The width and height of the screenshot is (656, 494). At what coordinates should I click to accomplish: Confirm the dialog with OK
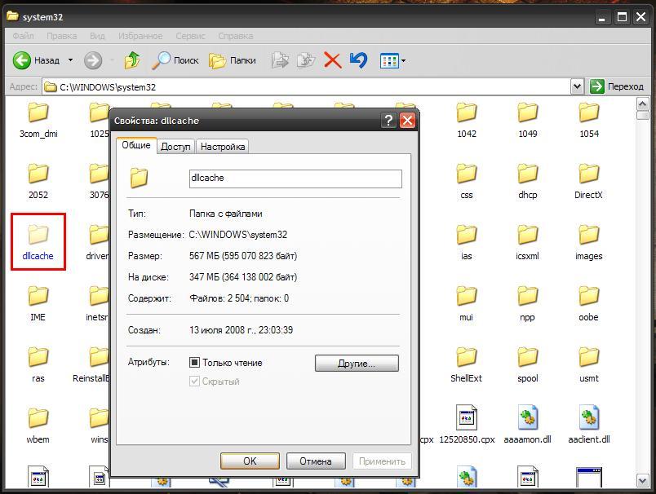250,461
